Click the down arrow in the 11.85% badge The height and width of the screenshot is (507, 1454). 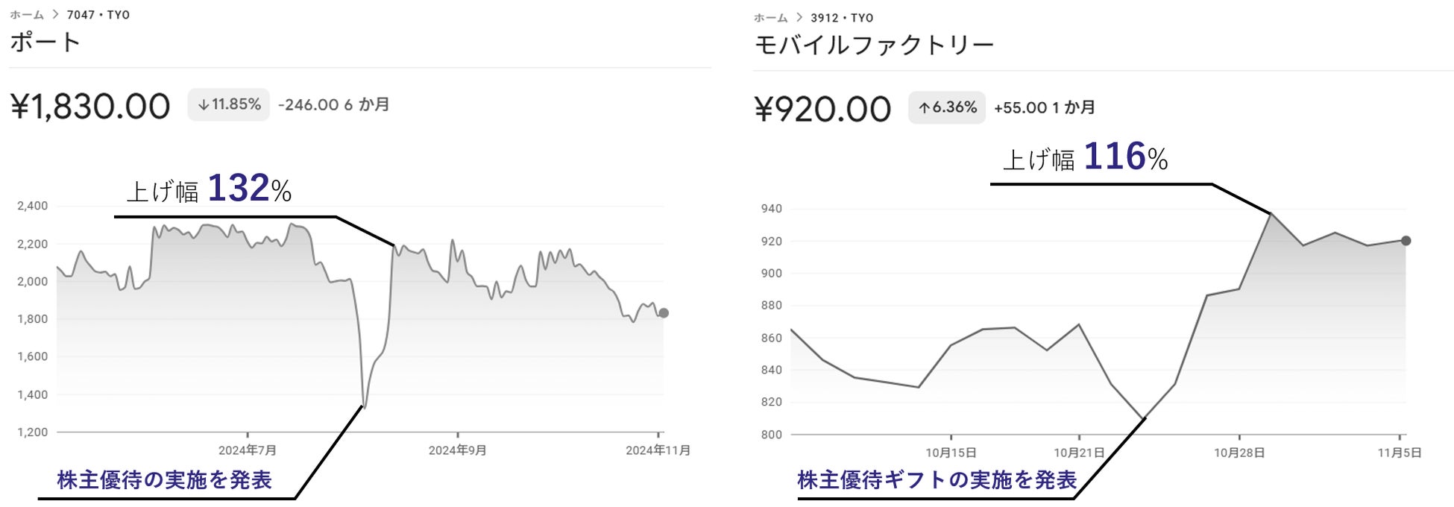click(203, 105)
